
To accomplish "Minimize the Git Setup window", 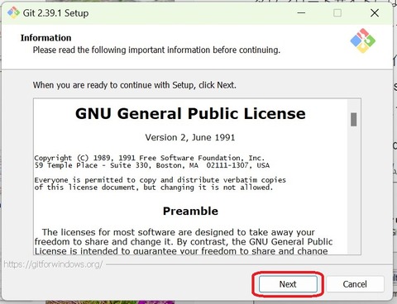I will [301, 13].
